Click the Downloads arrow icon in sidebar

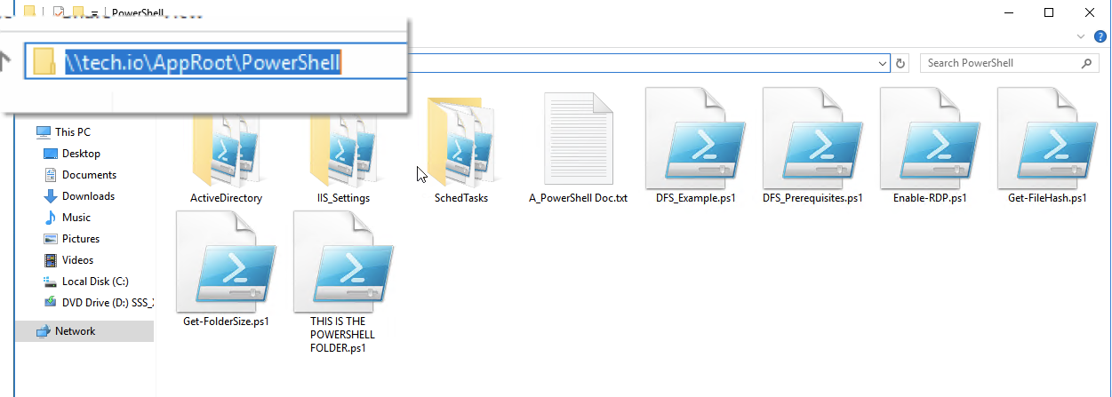pos(51,196)
